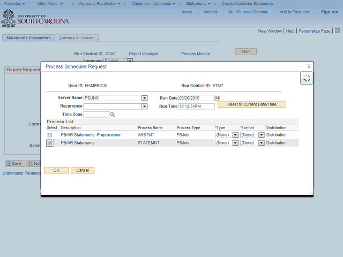The height and width of the screenshot is (257, 343).
Task: Open New Window link
Action: coord(270,31)
